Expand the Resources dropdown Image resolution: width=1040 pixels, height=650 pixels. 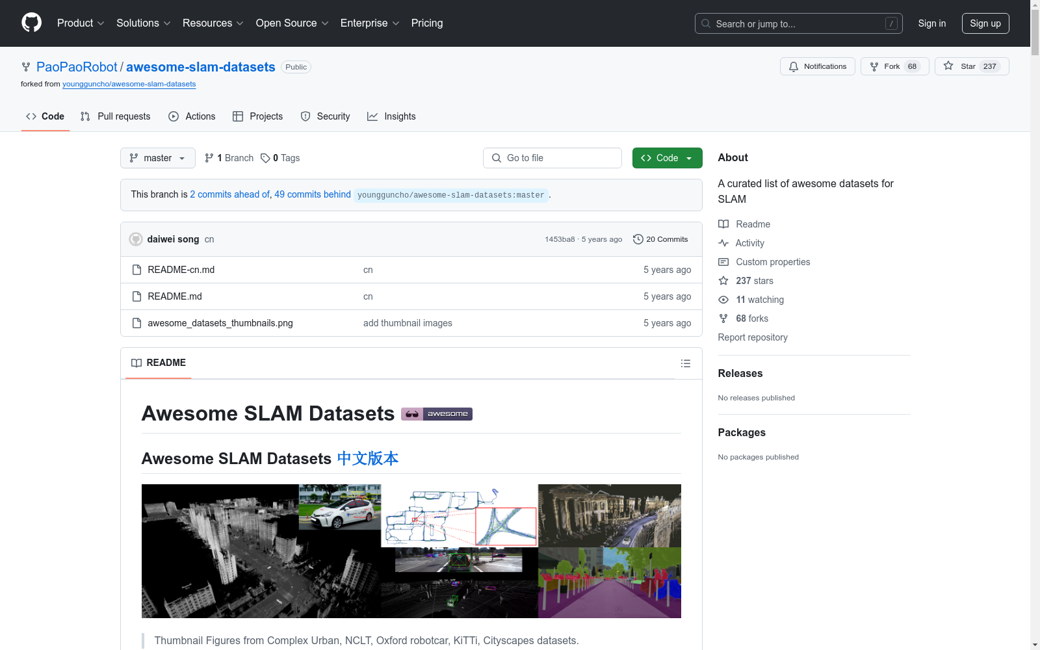[x=213, y=23]
